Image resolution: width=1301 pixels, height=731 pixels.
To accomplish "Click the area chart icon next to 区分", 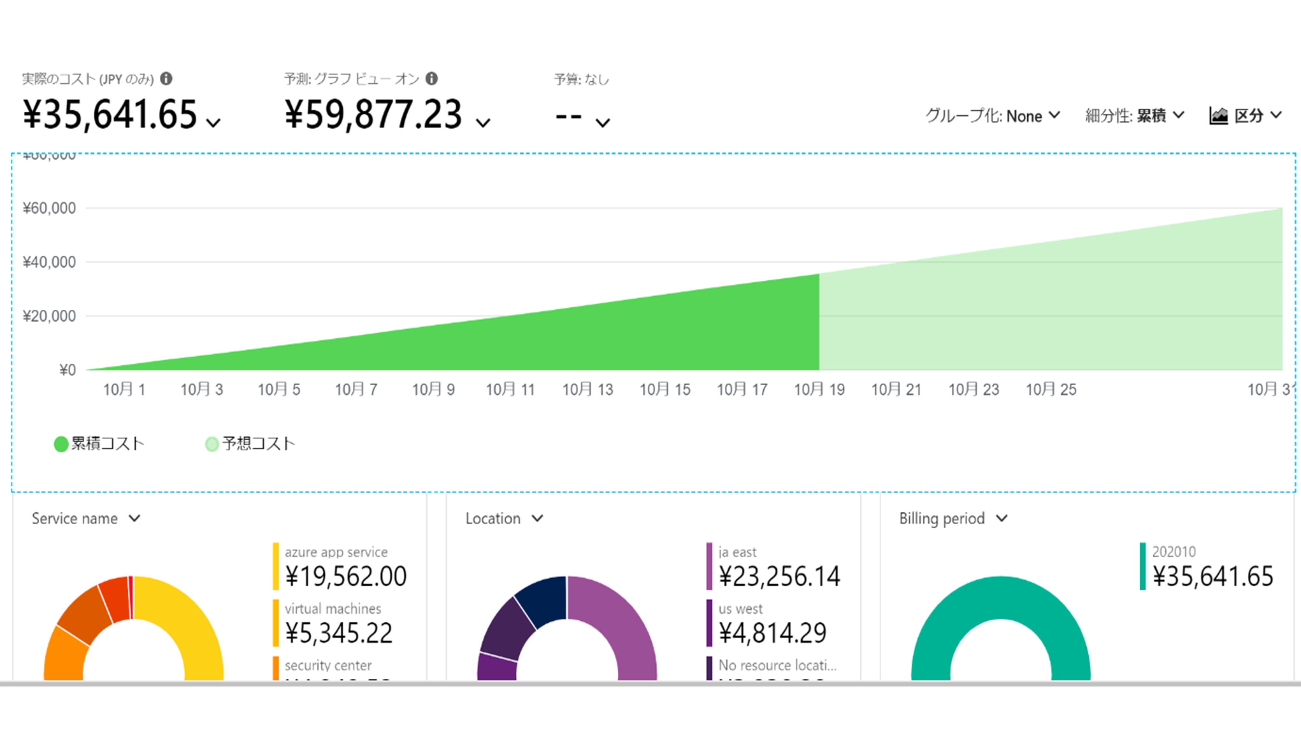I will [1218, 116].
